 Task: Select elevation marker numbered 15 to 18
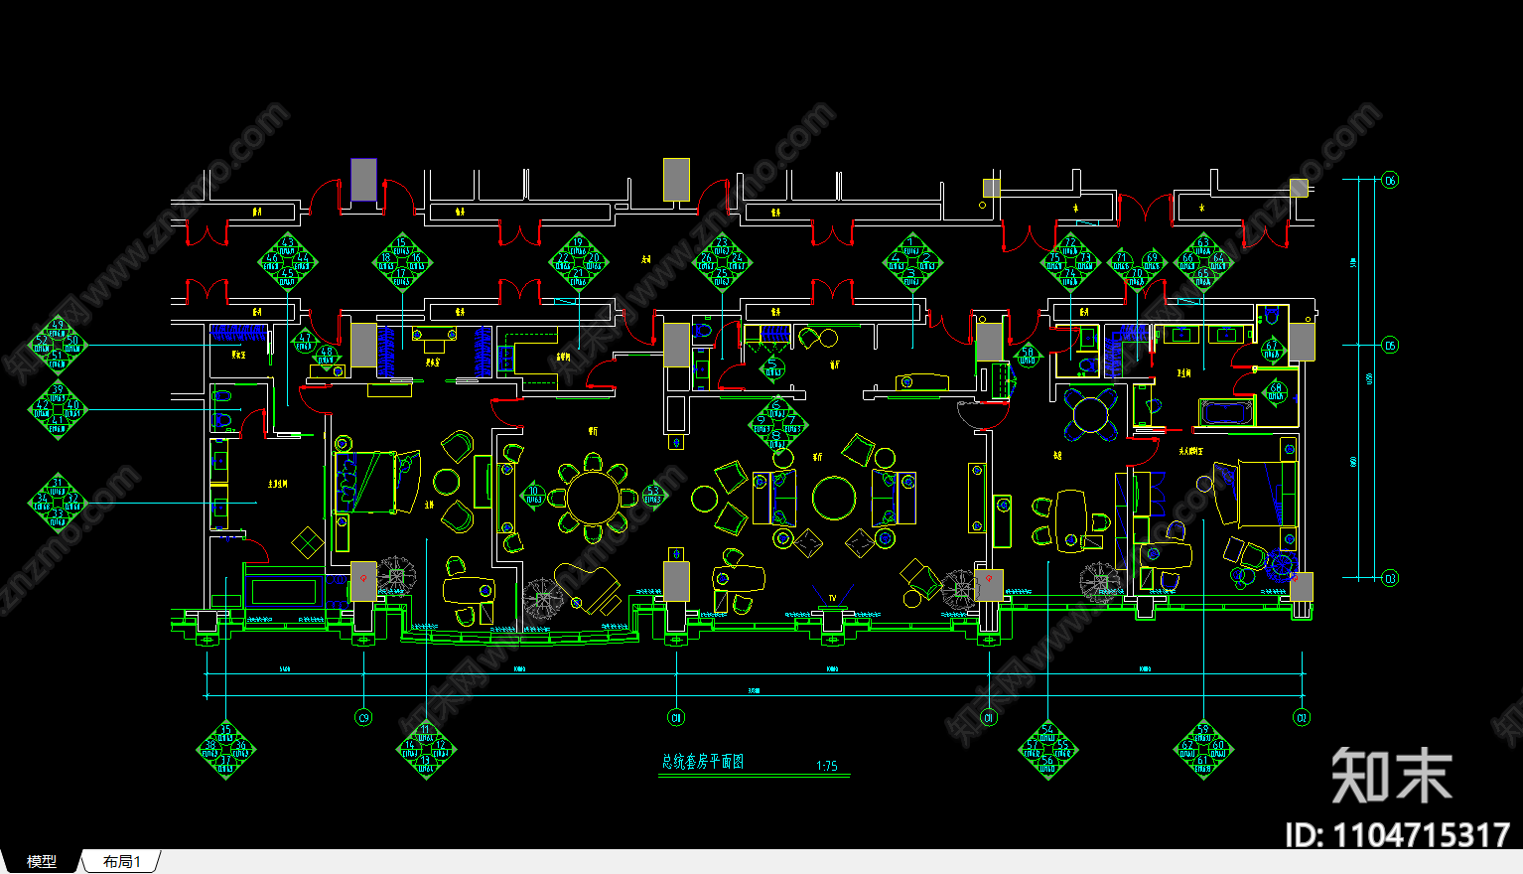coord(401,262)
